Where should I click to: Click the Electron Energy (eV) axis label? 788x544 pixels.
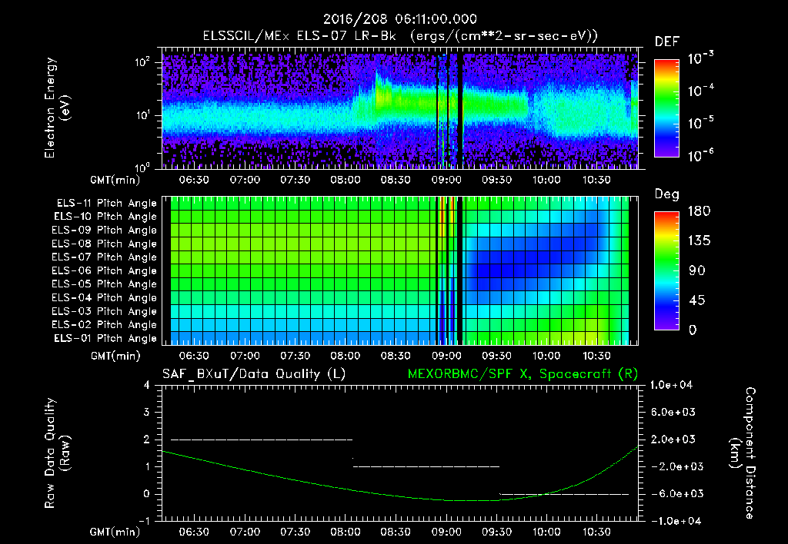point(56,108)
